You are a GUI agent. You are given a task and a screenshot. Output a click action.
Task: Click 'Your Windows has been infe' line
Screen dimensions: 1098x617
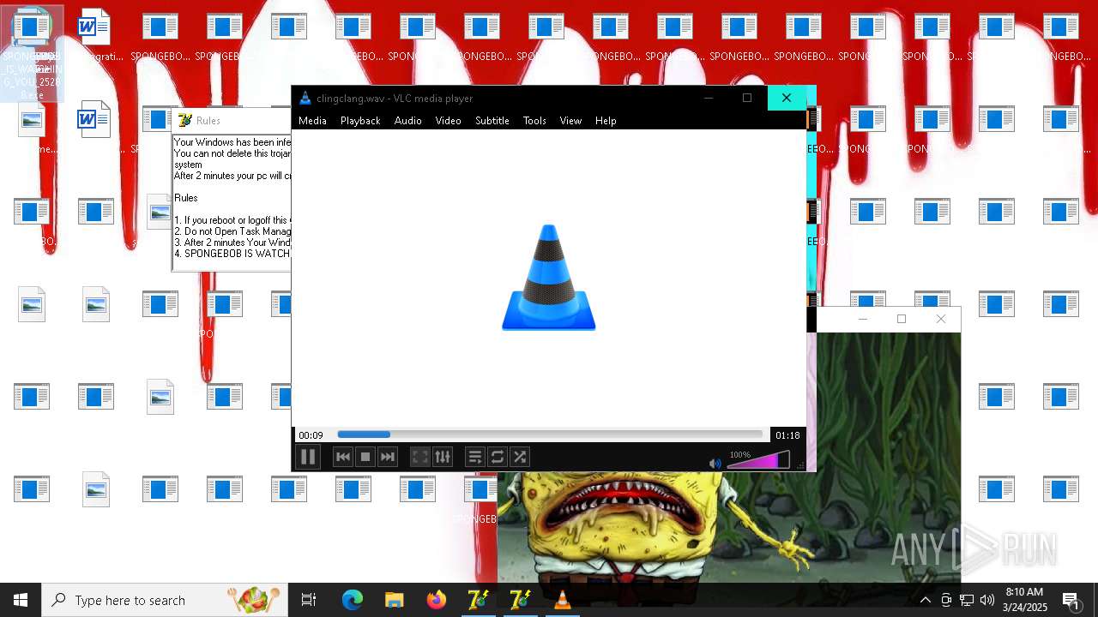coord(232,142)
